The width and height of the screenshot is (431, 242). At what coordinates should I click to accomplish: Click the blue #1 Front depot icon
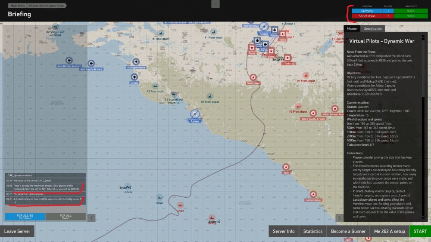pyautogui.click(x=214, y=32)
